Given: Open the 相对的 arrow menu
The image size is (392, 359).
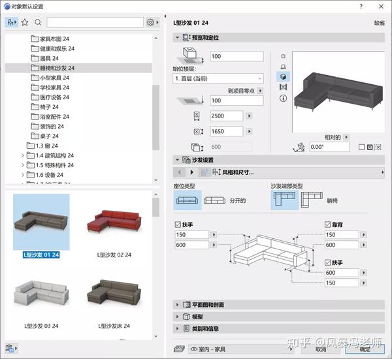Looking at the screenshot, I should (x=346, y=137).
